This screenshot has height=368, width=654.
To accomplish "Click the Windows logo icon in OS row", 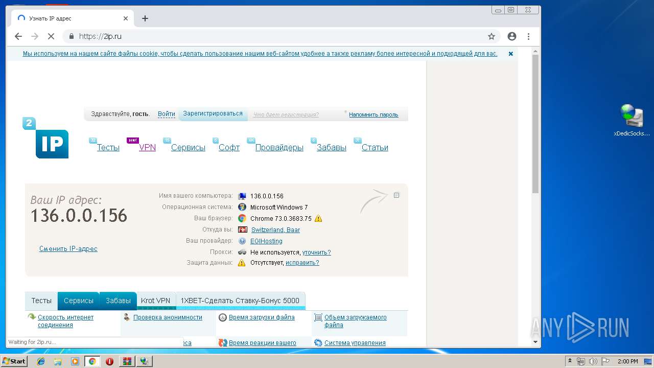I will click(x=242, y=207).
